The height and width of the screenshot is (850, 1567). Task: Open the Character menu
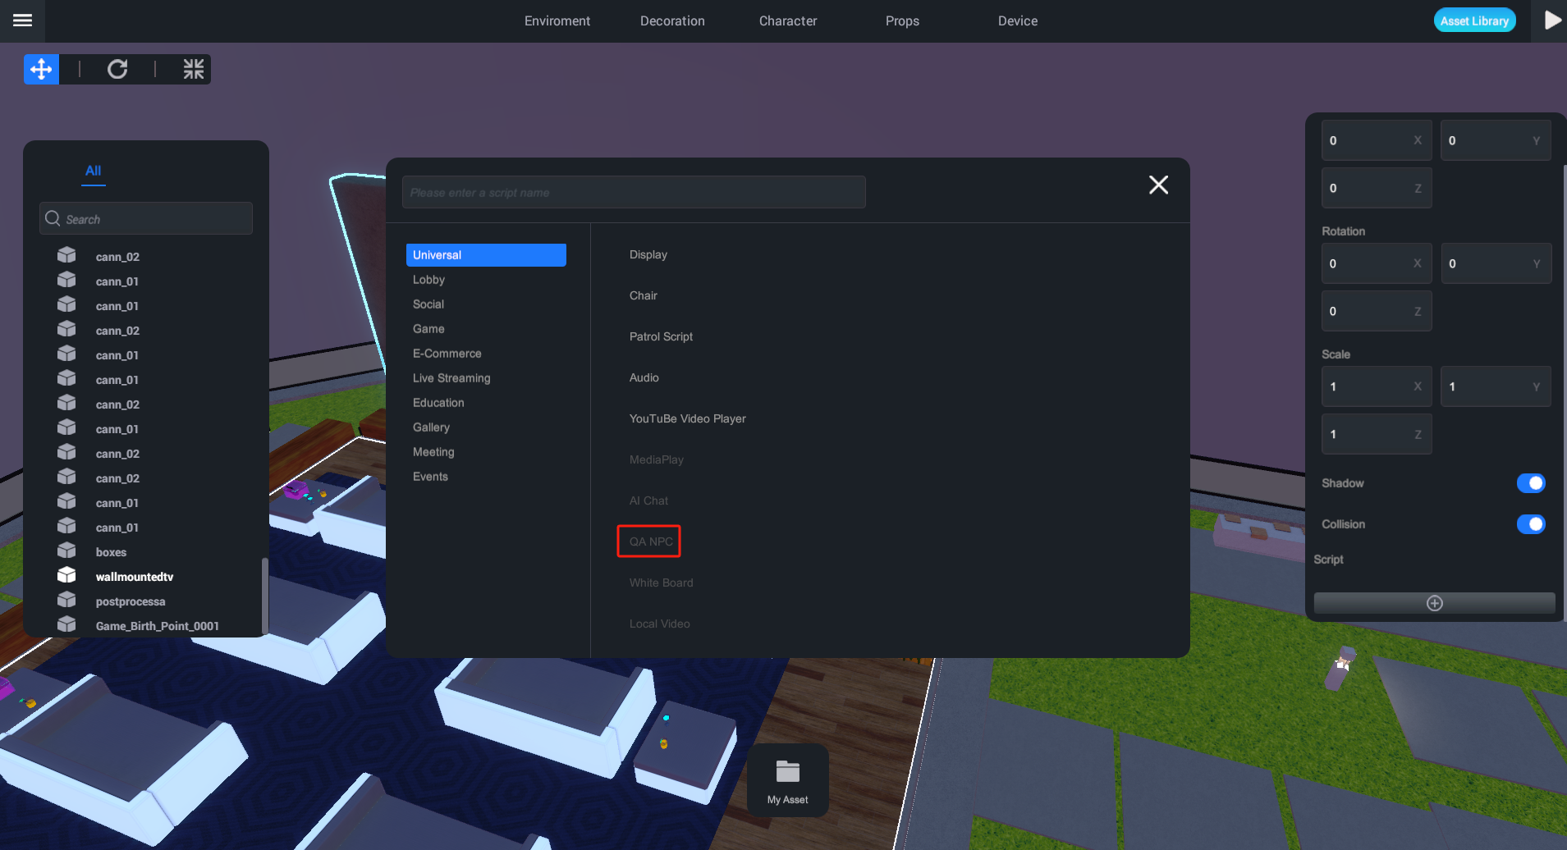787,21
